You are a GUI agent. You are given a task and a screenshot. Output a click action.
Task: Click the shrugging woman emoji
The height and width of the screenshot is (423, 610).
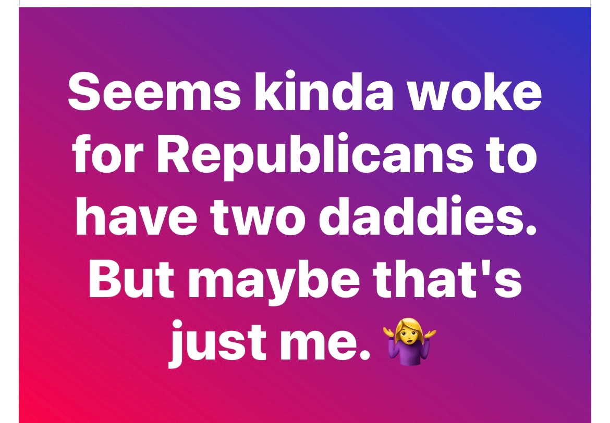410,342
